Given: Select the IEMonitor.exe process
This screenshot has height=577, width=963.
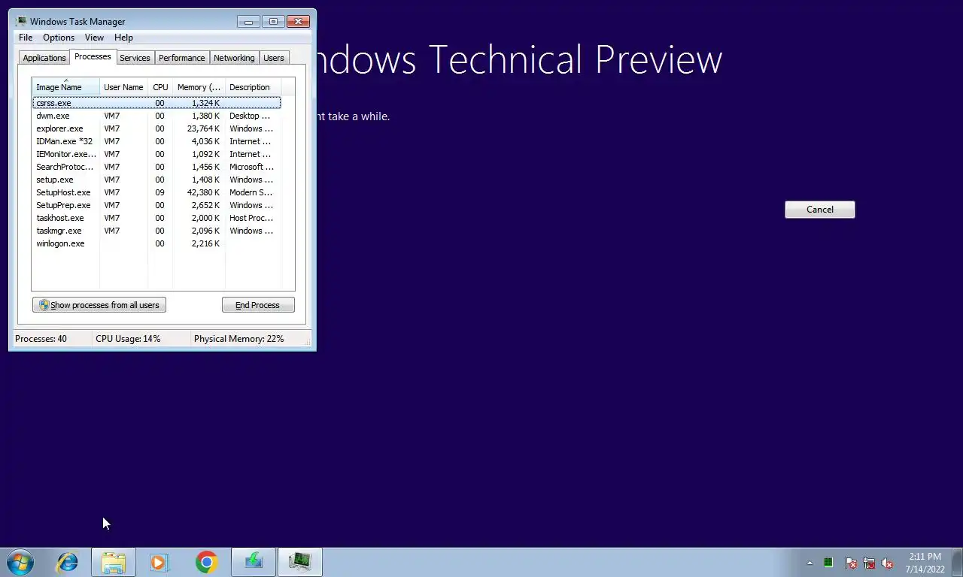Looking at the screenshot, I should 156,154.
